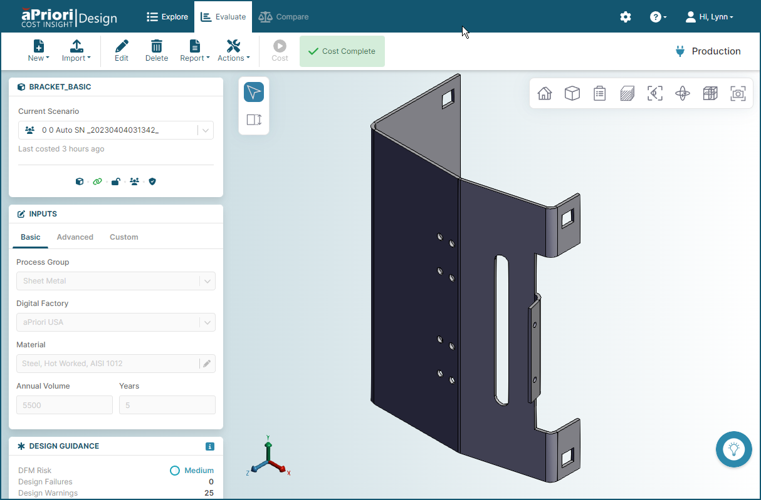Switch to the Advanced inputs tab
This screenshot has width=761, height=500.
click(x=75, y=237)
